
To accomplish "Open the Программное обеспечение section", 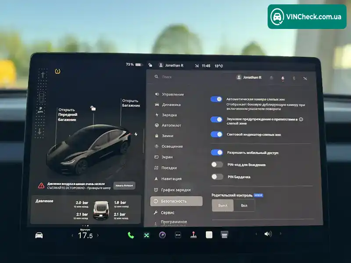I will [x=171, y=223].
